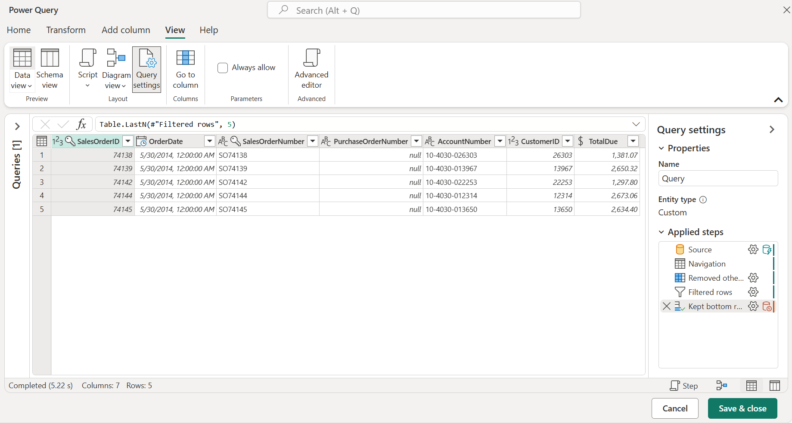Enable the Always allow parameters checkbox
The image size is (792, 423).
click(223, 67)
